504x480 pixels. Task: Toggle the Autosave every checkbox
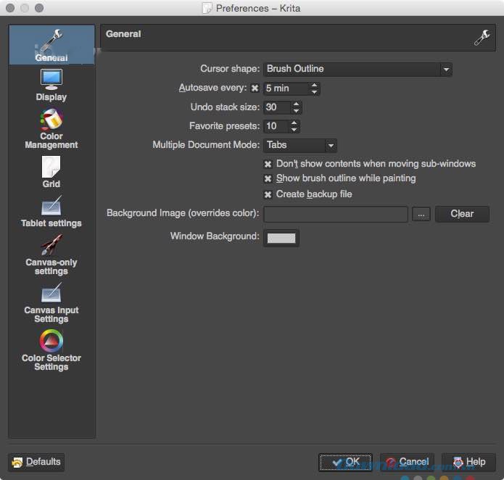(255, 88)
